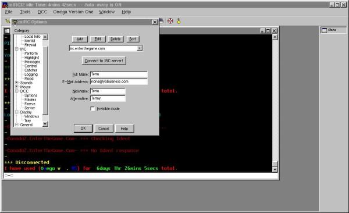Click into the E-Mail Address field

pyautogui.click(x=119, y=81)
